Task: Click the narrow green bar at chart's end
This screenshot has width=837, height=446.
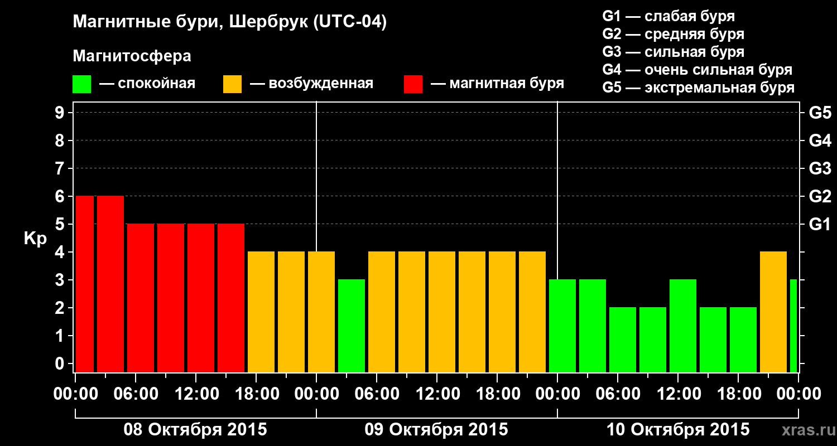Action: point(793,326)
